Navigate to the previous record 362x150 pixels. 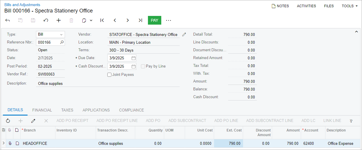115,20
